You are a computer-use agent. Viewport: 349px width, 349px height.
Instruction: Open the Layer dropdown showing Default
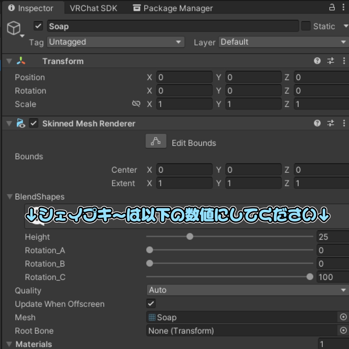pyautogui.click(x=284, y=42)
